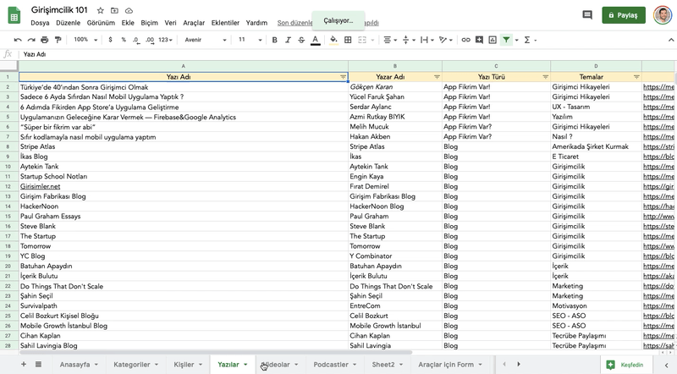677x374 pixels.
Task: Toggle strikethrough formatting
Action: (x=301, y=40)
